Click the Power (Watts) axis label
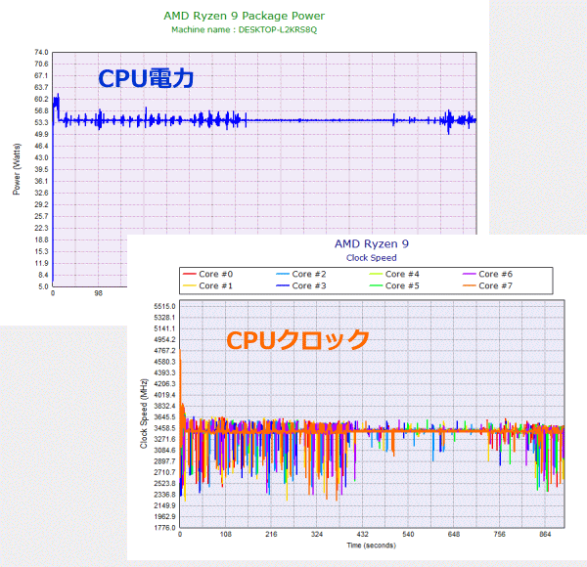This screenshot has height=567, width=587. pyautogui.click(x=17, y=169)
